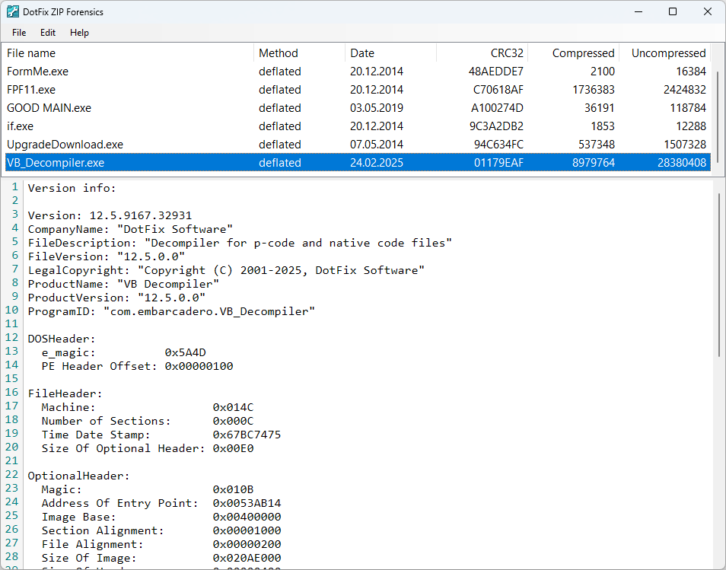Screen dimensions: 726x570
Task: Click the LegalCopyright line
Action: (x=226, y=270)
